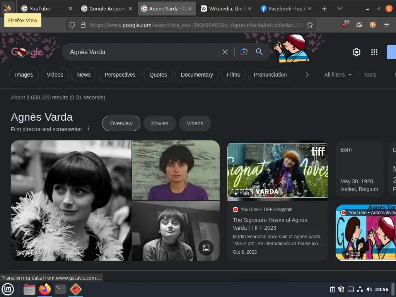Clear the search box with X icon
The image size is (396, 297).
pyautogui.click(x=225, y=52)
